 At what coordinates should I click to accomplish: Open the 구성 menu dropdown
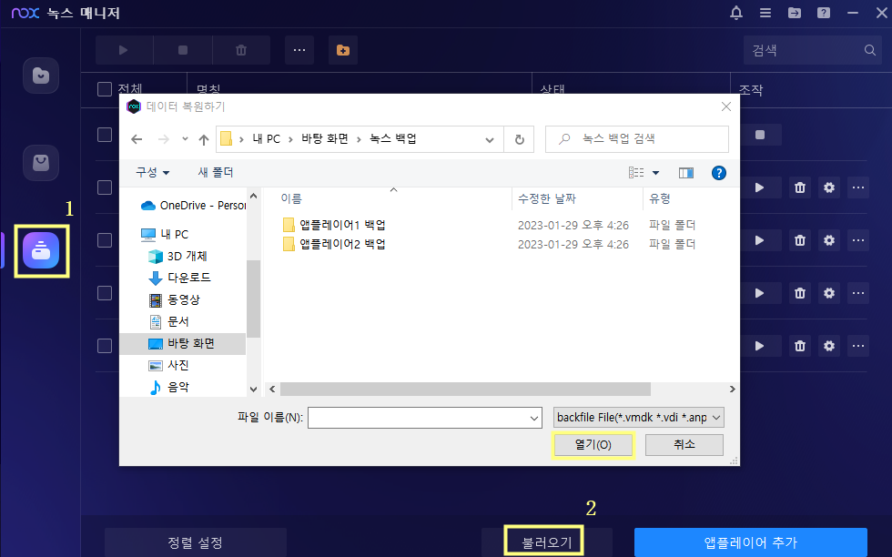click(153, 172)
